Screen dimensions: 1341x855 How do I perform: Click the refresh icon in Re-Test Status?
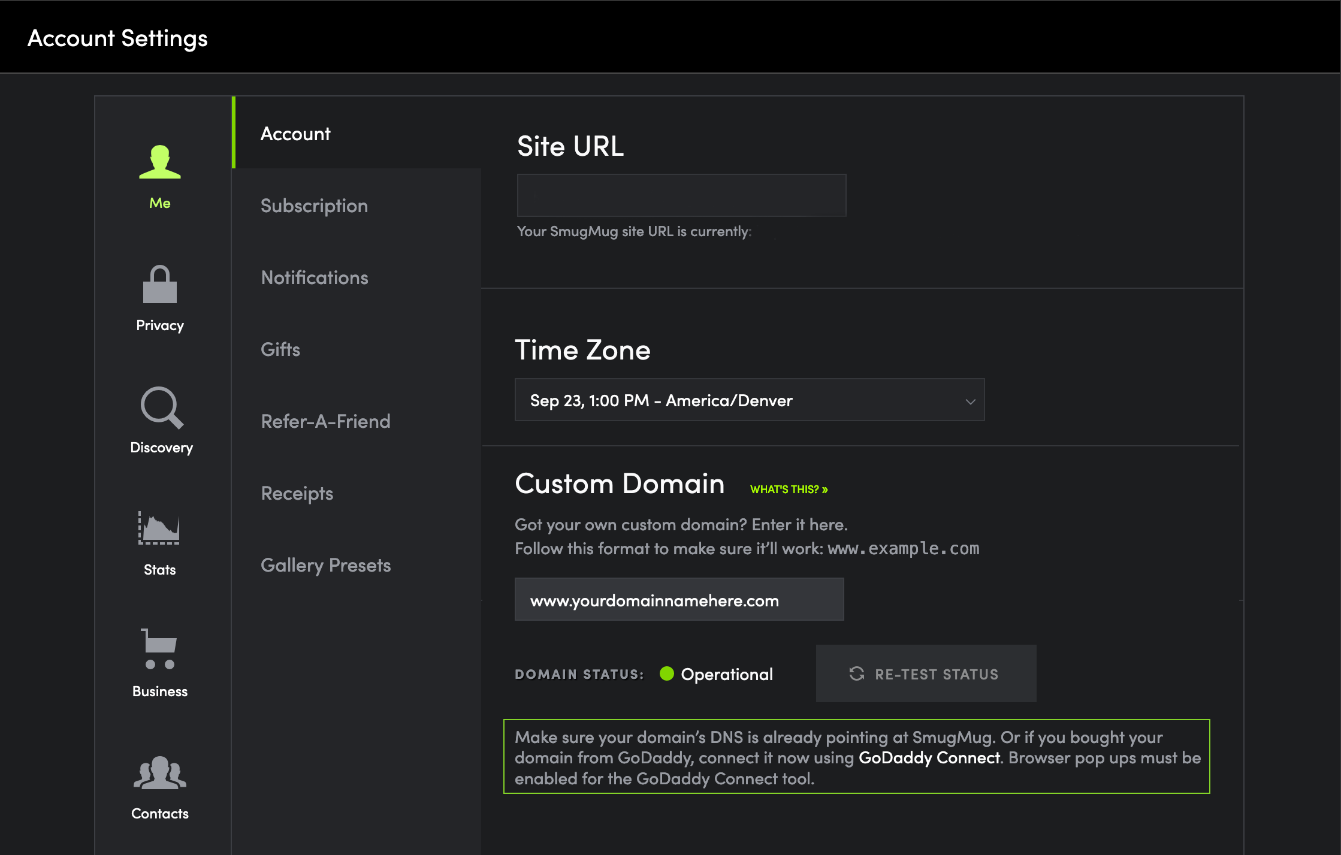point(857,673)
